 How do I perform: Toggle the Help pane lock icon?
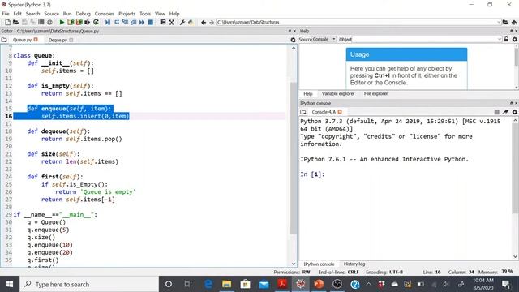coord(506,39)
